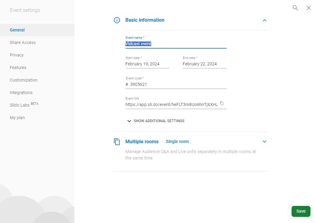Open the Features tab
This screenshot has width=316, height=223.
[x=37, y=68]
